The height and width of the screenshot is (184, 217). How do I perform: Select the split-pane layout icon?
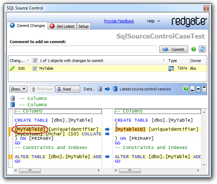pyautogui.click(x=198, y=89)
